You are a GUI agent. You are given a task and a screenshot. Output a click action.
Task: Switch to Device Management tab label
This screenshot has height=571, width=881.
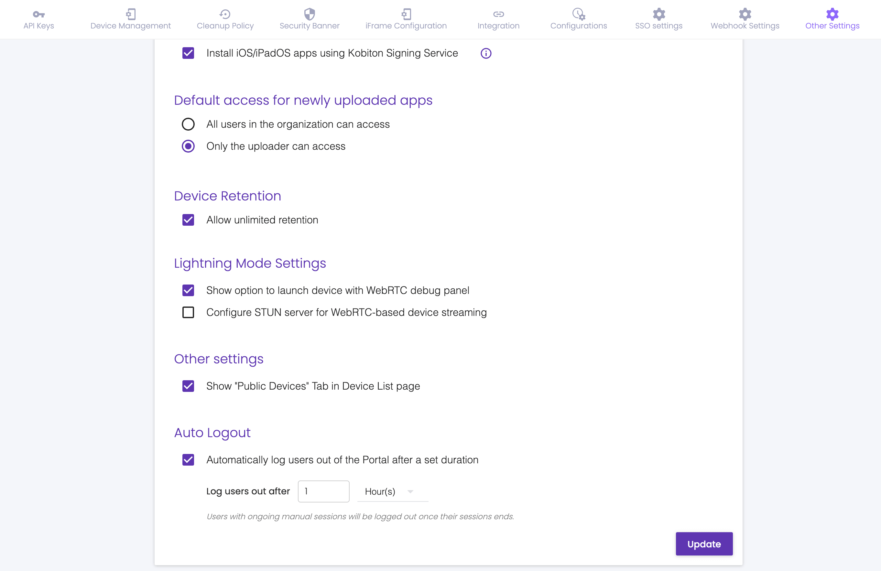[130, 26]
